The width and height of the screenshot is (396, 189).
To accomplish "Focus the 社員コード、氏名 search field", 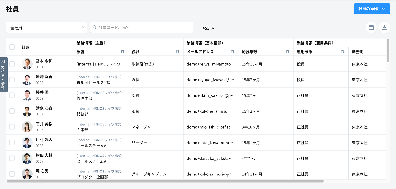I will [142, 27].
